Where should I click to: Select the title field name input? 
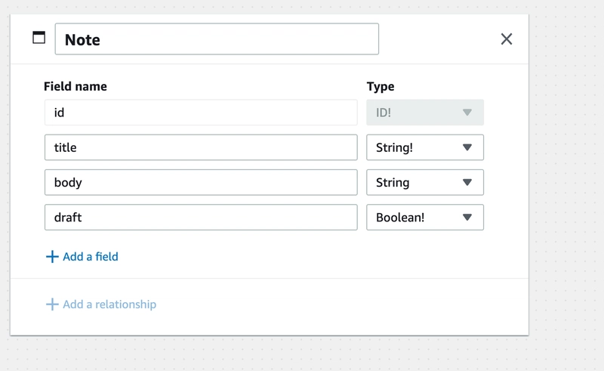tap(201, 147)
